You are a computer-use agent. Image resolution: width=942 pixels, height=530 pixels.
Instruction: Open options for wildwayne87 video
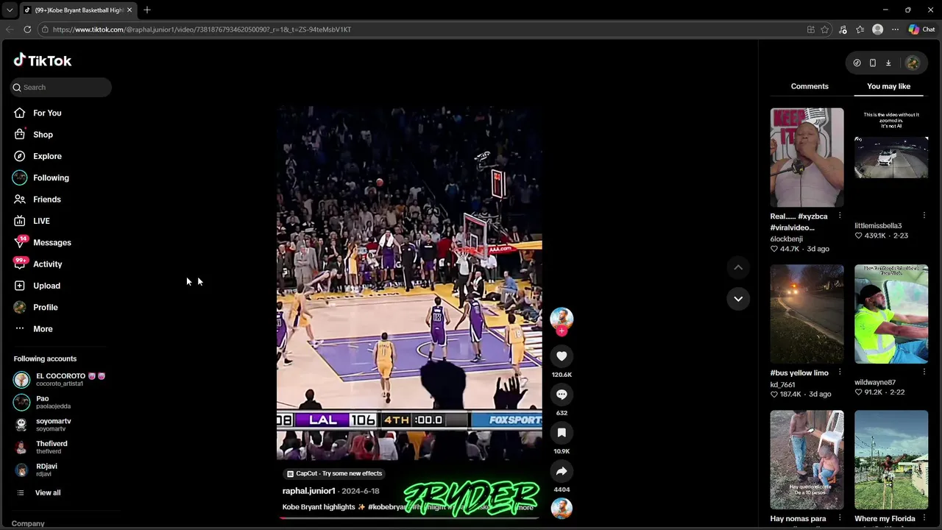(924, 372)
